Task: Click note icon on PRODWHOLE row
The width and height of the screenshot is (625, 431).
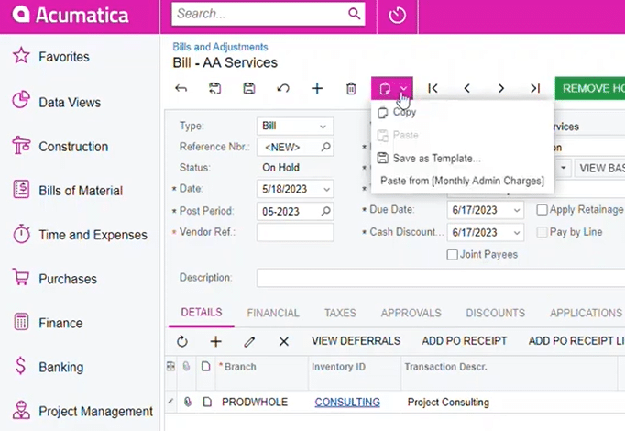Action: 207,402
